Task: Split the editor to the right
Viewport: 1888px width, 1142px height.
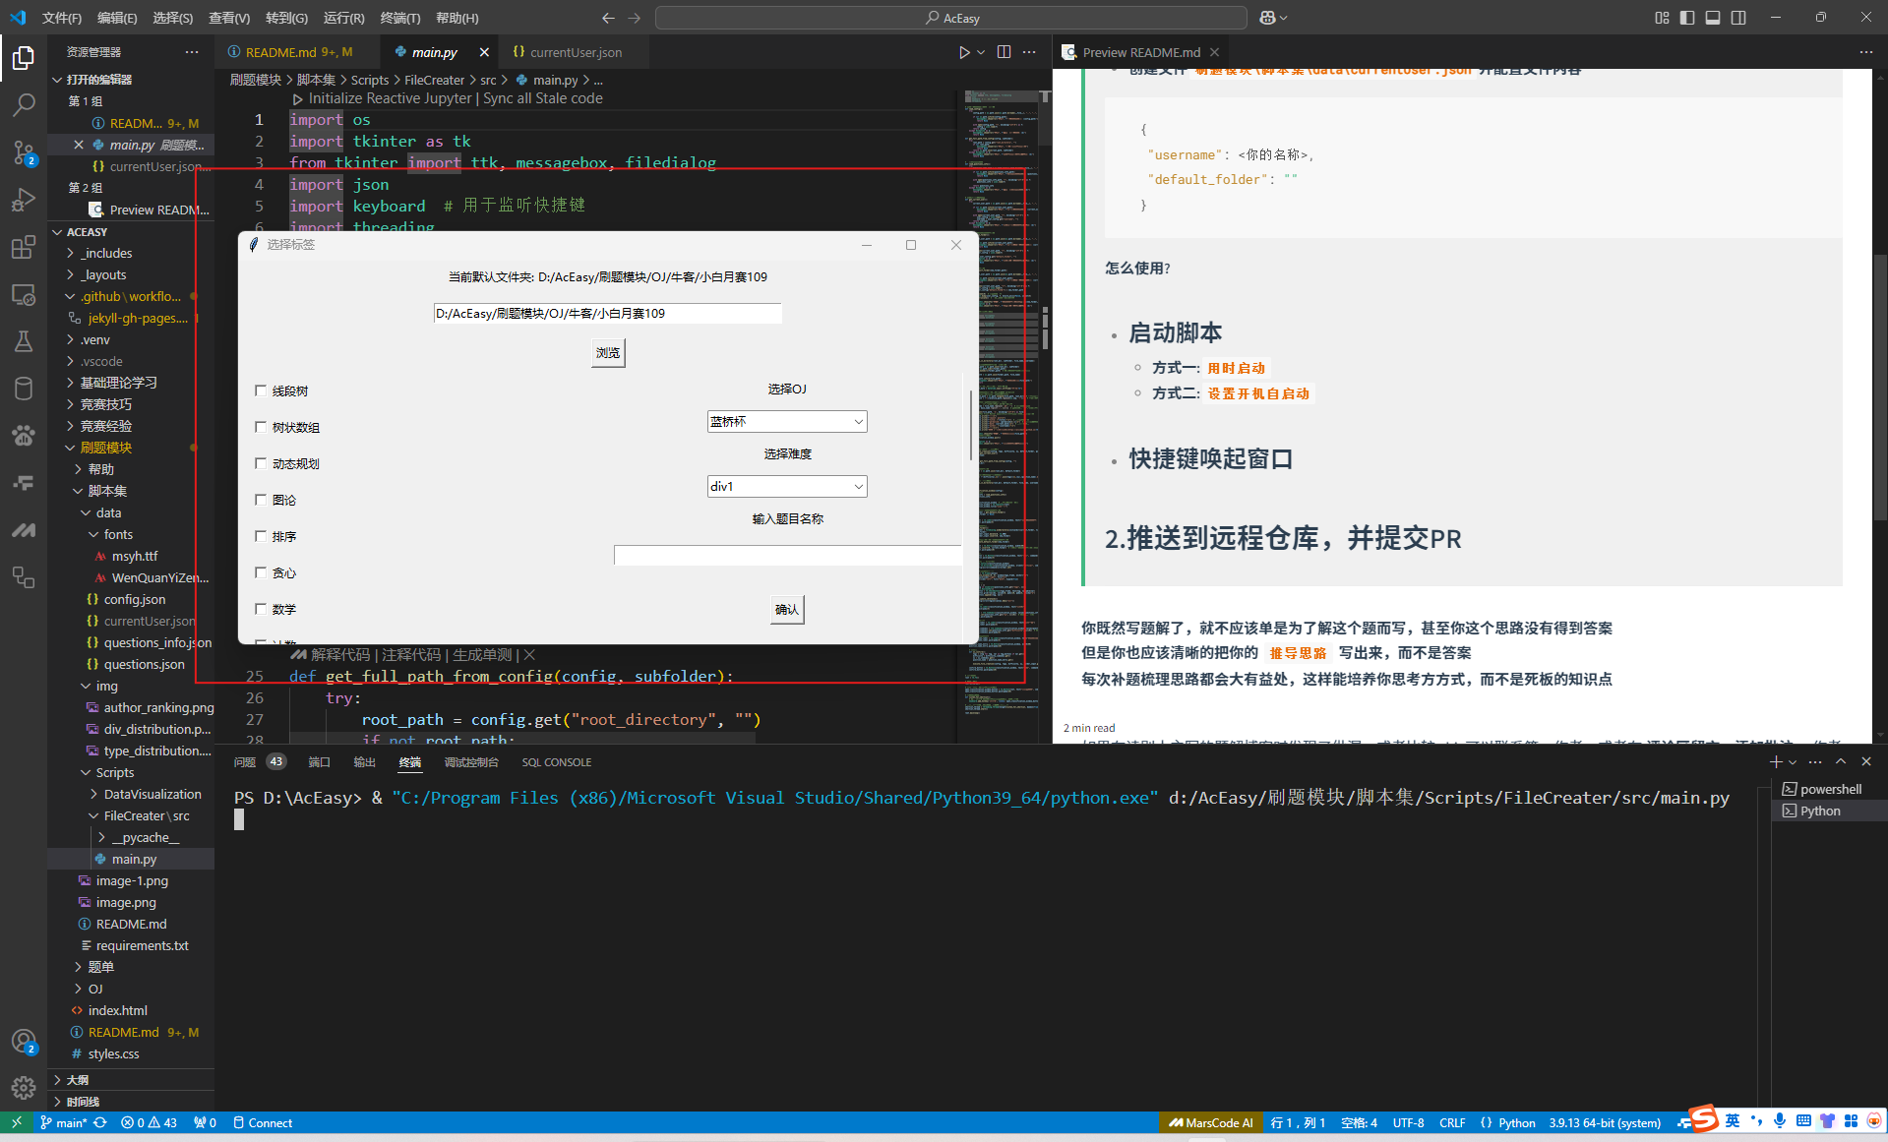Action: (1004, 52)
